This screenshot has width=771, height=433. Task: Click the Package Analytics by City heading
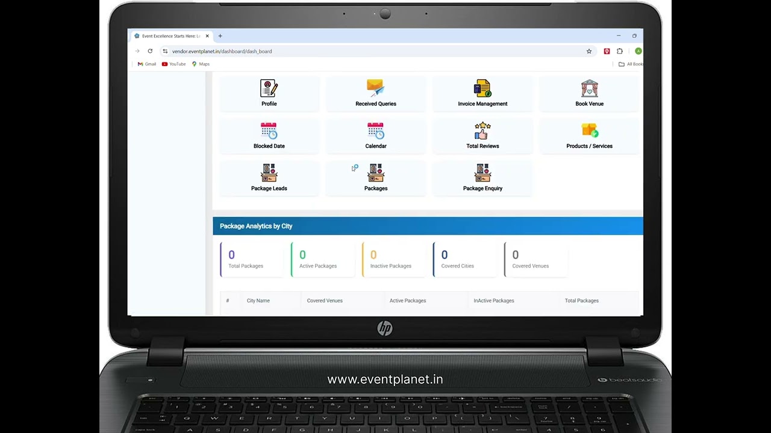tap(256, 226)
